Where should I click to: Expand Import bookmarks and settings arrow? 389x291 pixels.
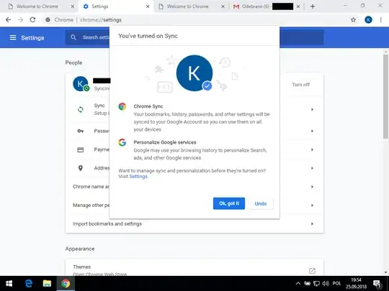[312, 224]
